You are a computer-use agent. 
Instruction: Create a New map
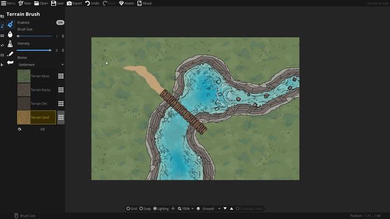24,3
